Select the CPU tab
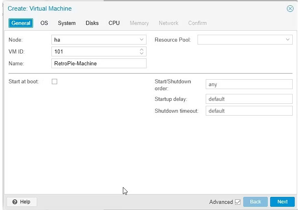This screenshot has height=210, width=300. (114, 23)
